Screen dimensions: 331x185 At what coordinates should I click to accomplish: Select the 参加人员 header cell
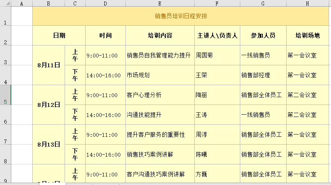pyautogui.click(x=263, y=36)
